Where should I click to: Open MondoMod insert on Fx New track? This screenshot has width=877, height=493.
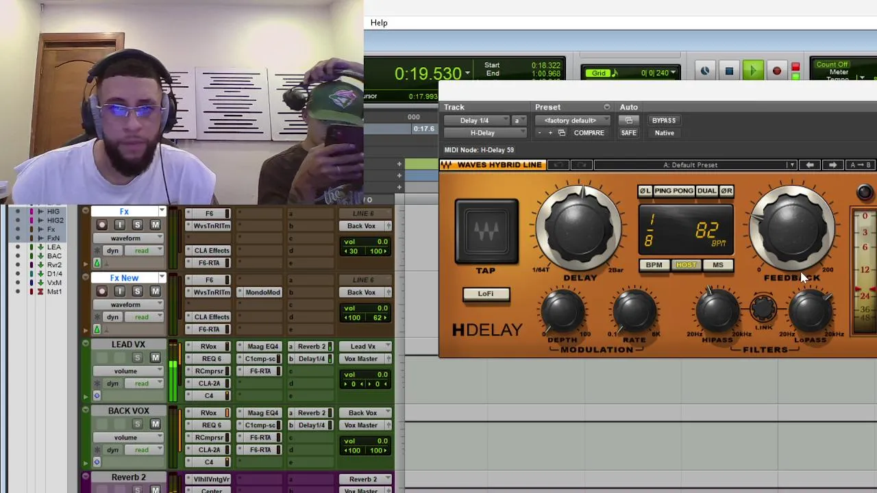click(262, 292)
